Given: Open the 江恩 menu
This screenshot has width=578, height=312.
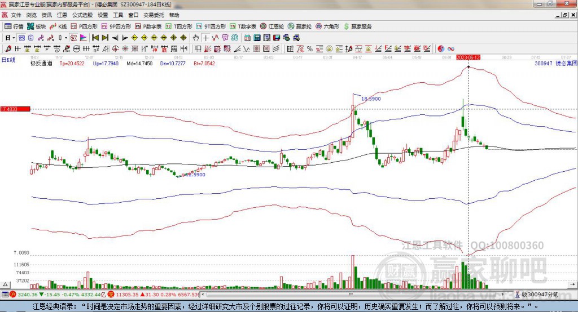Looking at the screenshot, I should pyautogui.click(x=62, y=15).
